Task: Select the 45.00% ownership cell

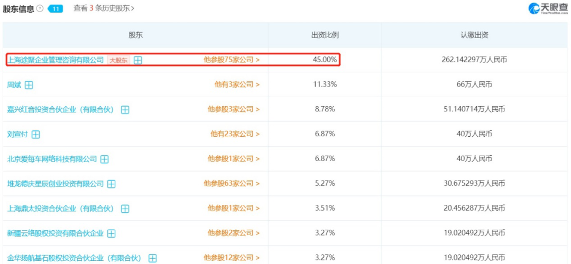Action: [325, 60]
